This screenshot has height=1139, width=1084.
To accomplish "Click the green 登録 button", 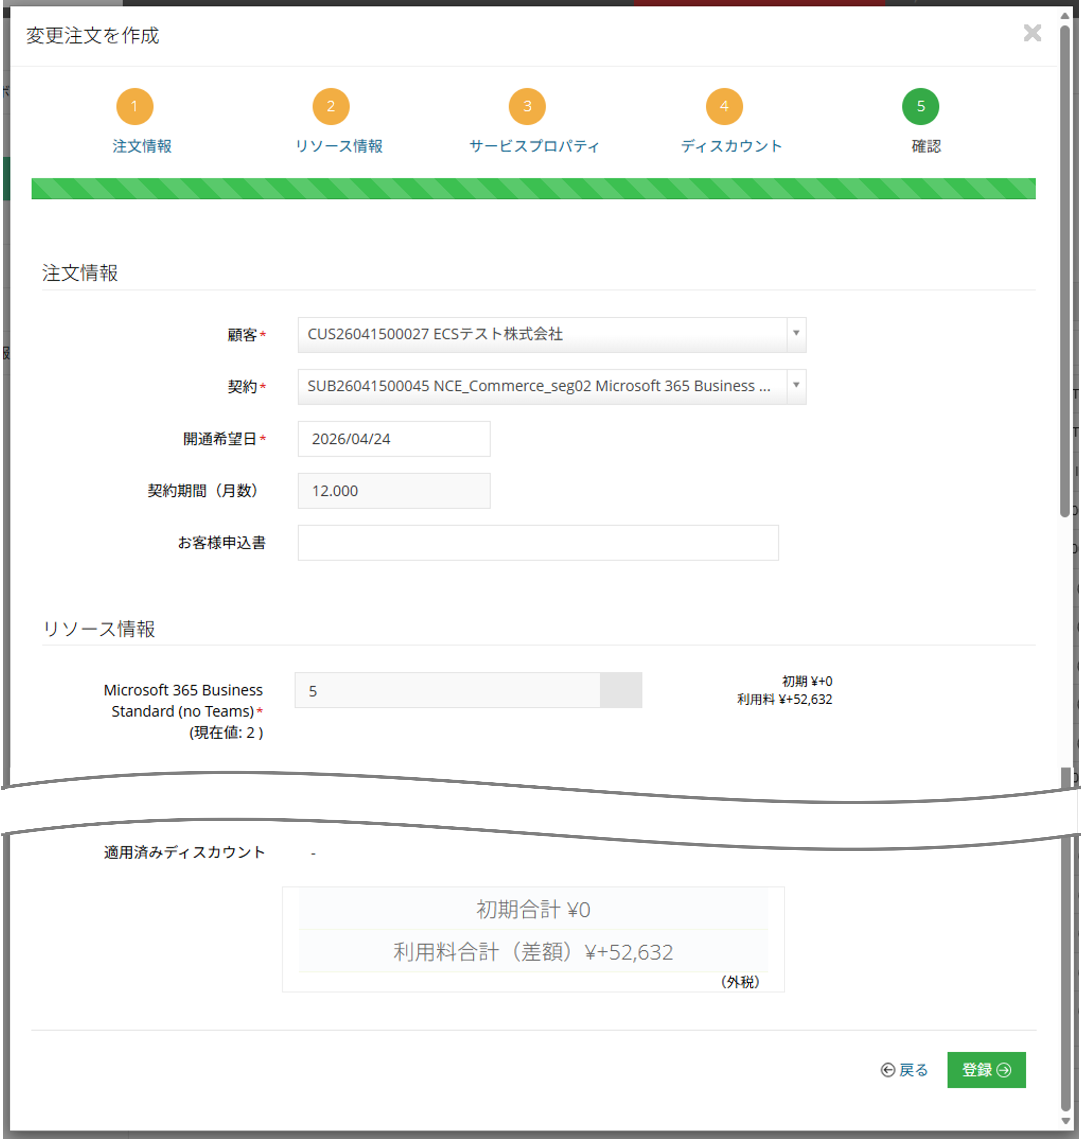I will pyautogui.click(x=986, y=1070).
